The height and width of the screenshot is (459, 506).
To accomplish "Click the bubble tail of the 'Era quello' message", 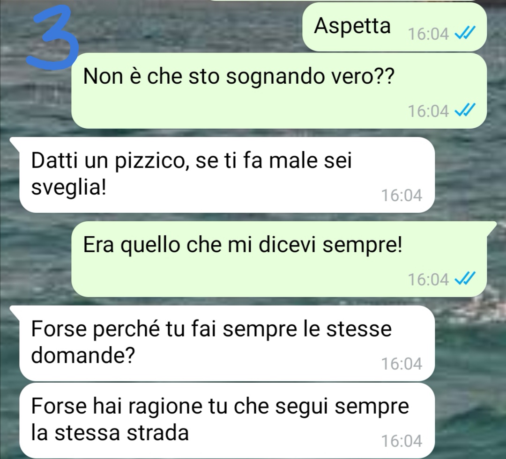I will tap(491, 226).
